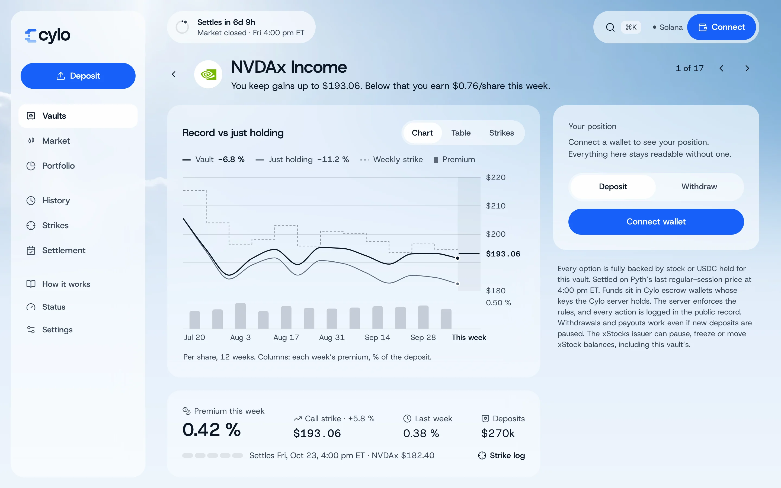The image size is (781, 488).
Task: Click the Strike log target icon
Action: tap(482, 455)
